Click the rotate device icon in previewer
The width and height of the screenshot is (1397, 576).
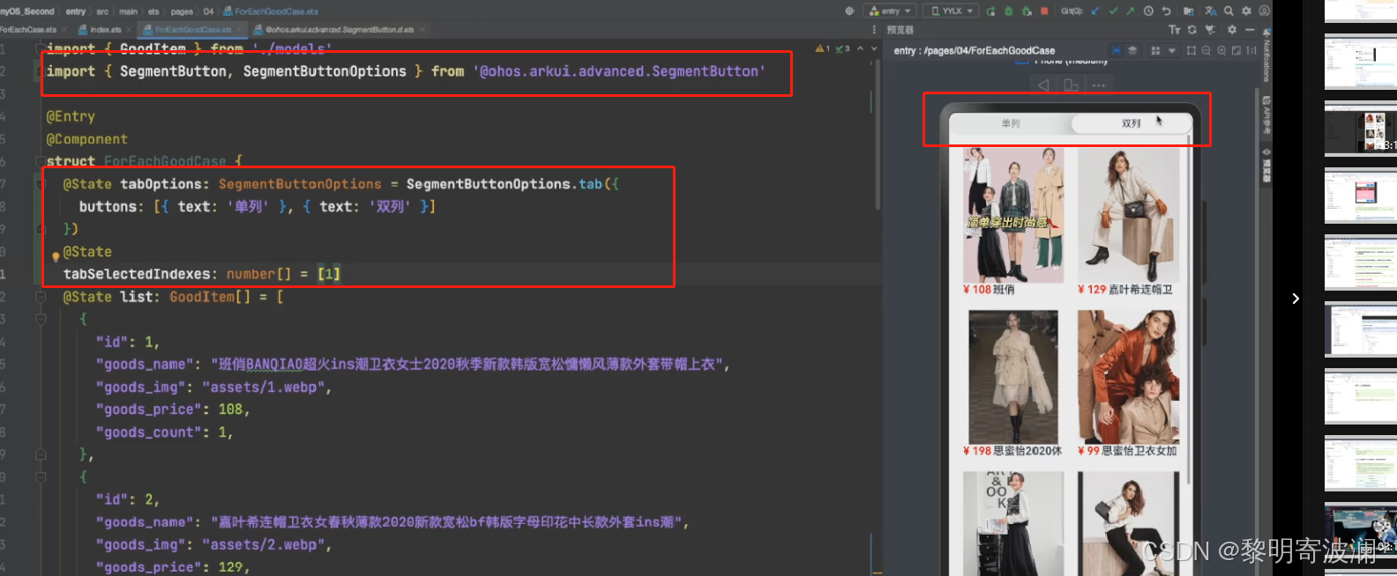pyautogui.click(x=1071, y=85)
